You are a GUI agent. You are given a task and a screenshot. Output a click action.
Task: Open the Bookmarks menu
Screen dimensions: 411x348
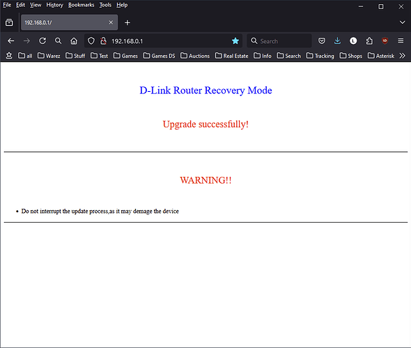pyautogui.click(x=82, y=5)
